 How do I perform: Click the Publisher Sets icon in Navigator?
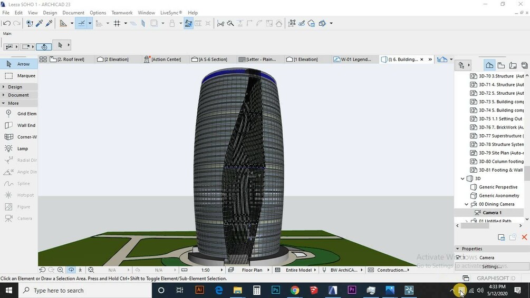pyautogui.click(x=524, y=65)
